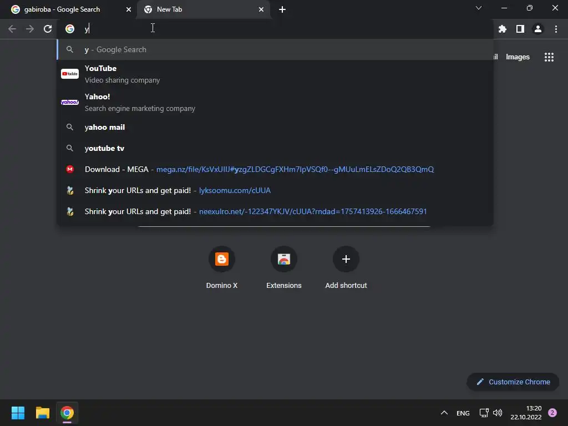
Task: Open the notification badge showing 2
Action: pyautogui.click(x=552, y=413)
